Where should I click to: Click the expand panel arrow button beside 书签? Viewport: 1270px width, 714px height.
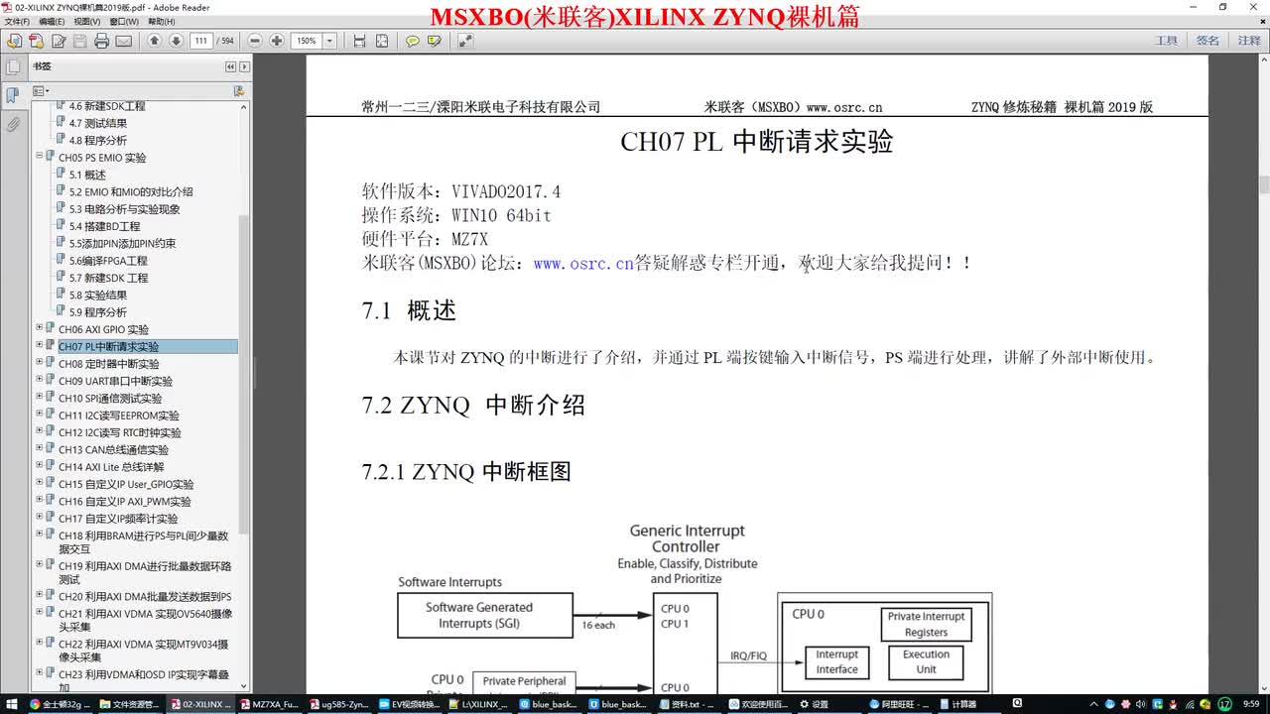(243, 67)
